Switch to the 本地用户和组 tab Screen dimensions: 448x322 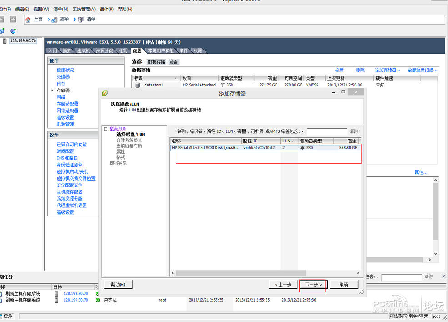click(161, 50)
